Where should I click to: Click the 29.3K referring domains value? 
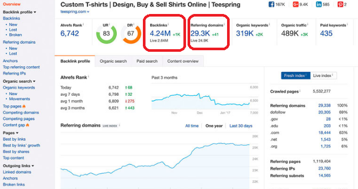(x=200, y=34)
